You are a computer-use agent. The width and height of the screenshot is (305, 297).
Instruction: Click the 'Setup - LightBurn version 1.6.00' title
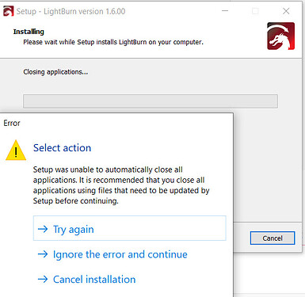71,11
